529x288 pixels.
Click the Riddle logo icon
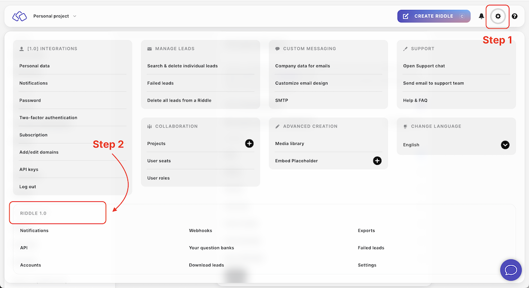tap(20, 16)
